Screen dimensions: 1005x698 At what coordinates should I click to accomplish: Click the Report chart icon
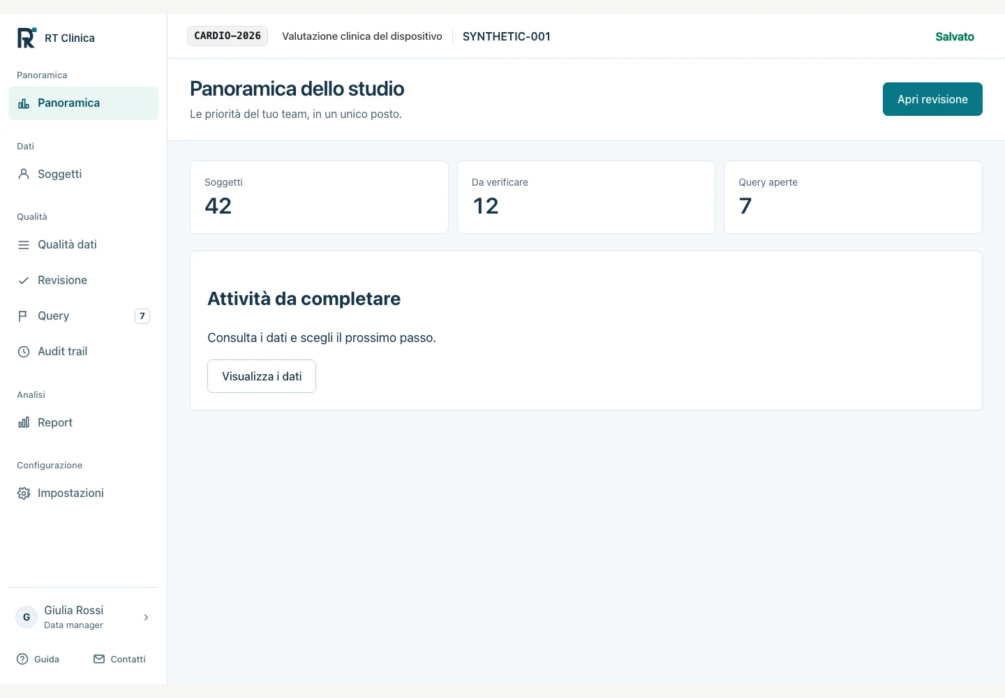(24, 422)
